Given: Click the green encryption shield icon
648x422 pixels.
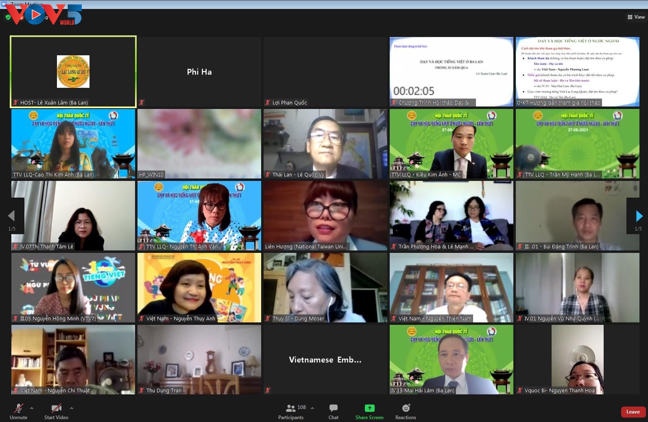Looking at the screenshot, I should pyautogui.click(x=8, y=17).
